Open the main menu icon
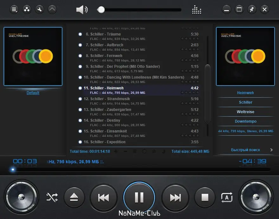The height and width of the screenshot is (219, 279). pos(14,10)
